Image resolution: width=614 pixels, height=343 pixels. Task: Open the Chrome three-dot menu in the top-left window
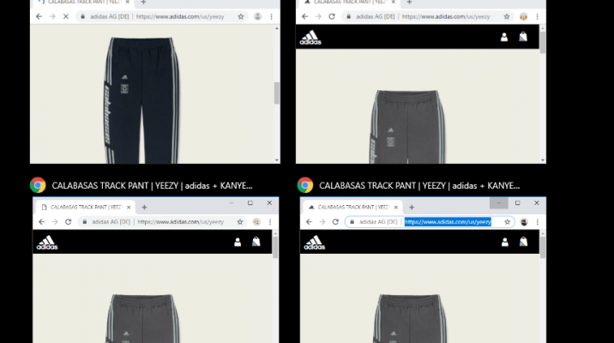click(272, 16)
